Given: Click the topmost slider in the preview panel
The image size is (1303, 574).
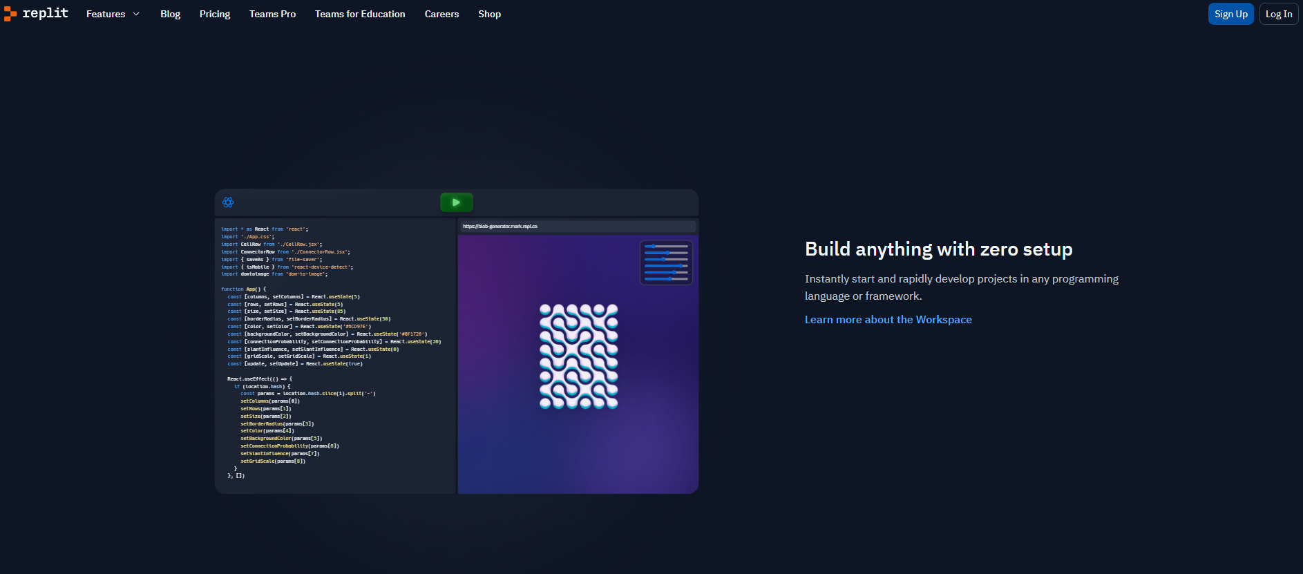Looking at the screenshot, I should click(666, 246).
